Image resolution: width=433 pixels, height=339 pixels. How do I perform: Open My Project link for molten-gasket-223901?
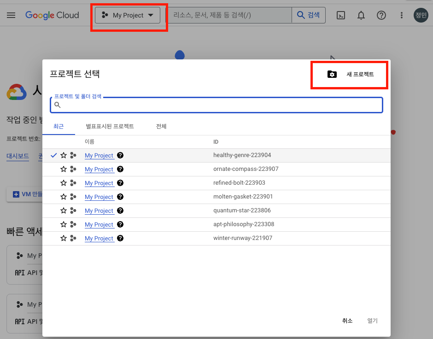click(99, 197)
